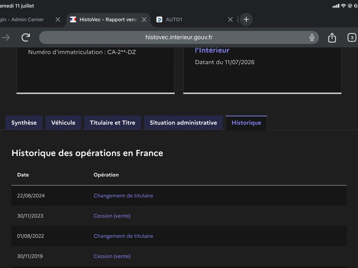Select the Historique tab

[x=247, y=123]
